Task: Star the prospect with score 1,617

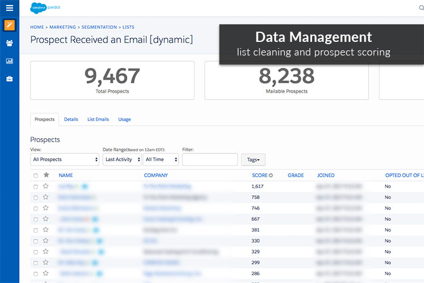Action: 46,186
